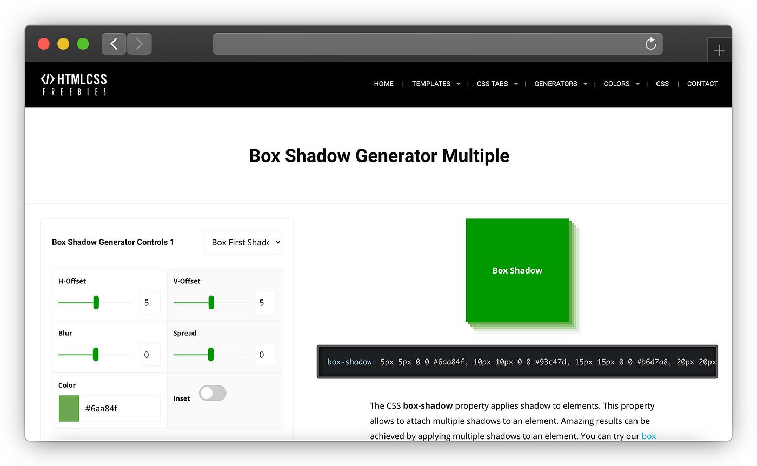Click the #6aa84f color hex field
This screenshot has width=757, height=466.
coord(119,408)
